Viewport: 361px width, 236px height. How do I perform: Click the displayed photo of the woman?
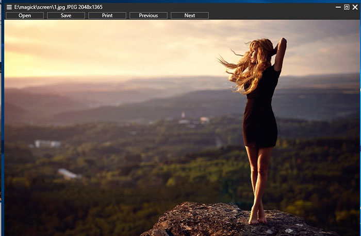click(x=182, y=128)
